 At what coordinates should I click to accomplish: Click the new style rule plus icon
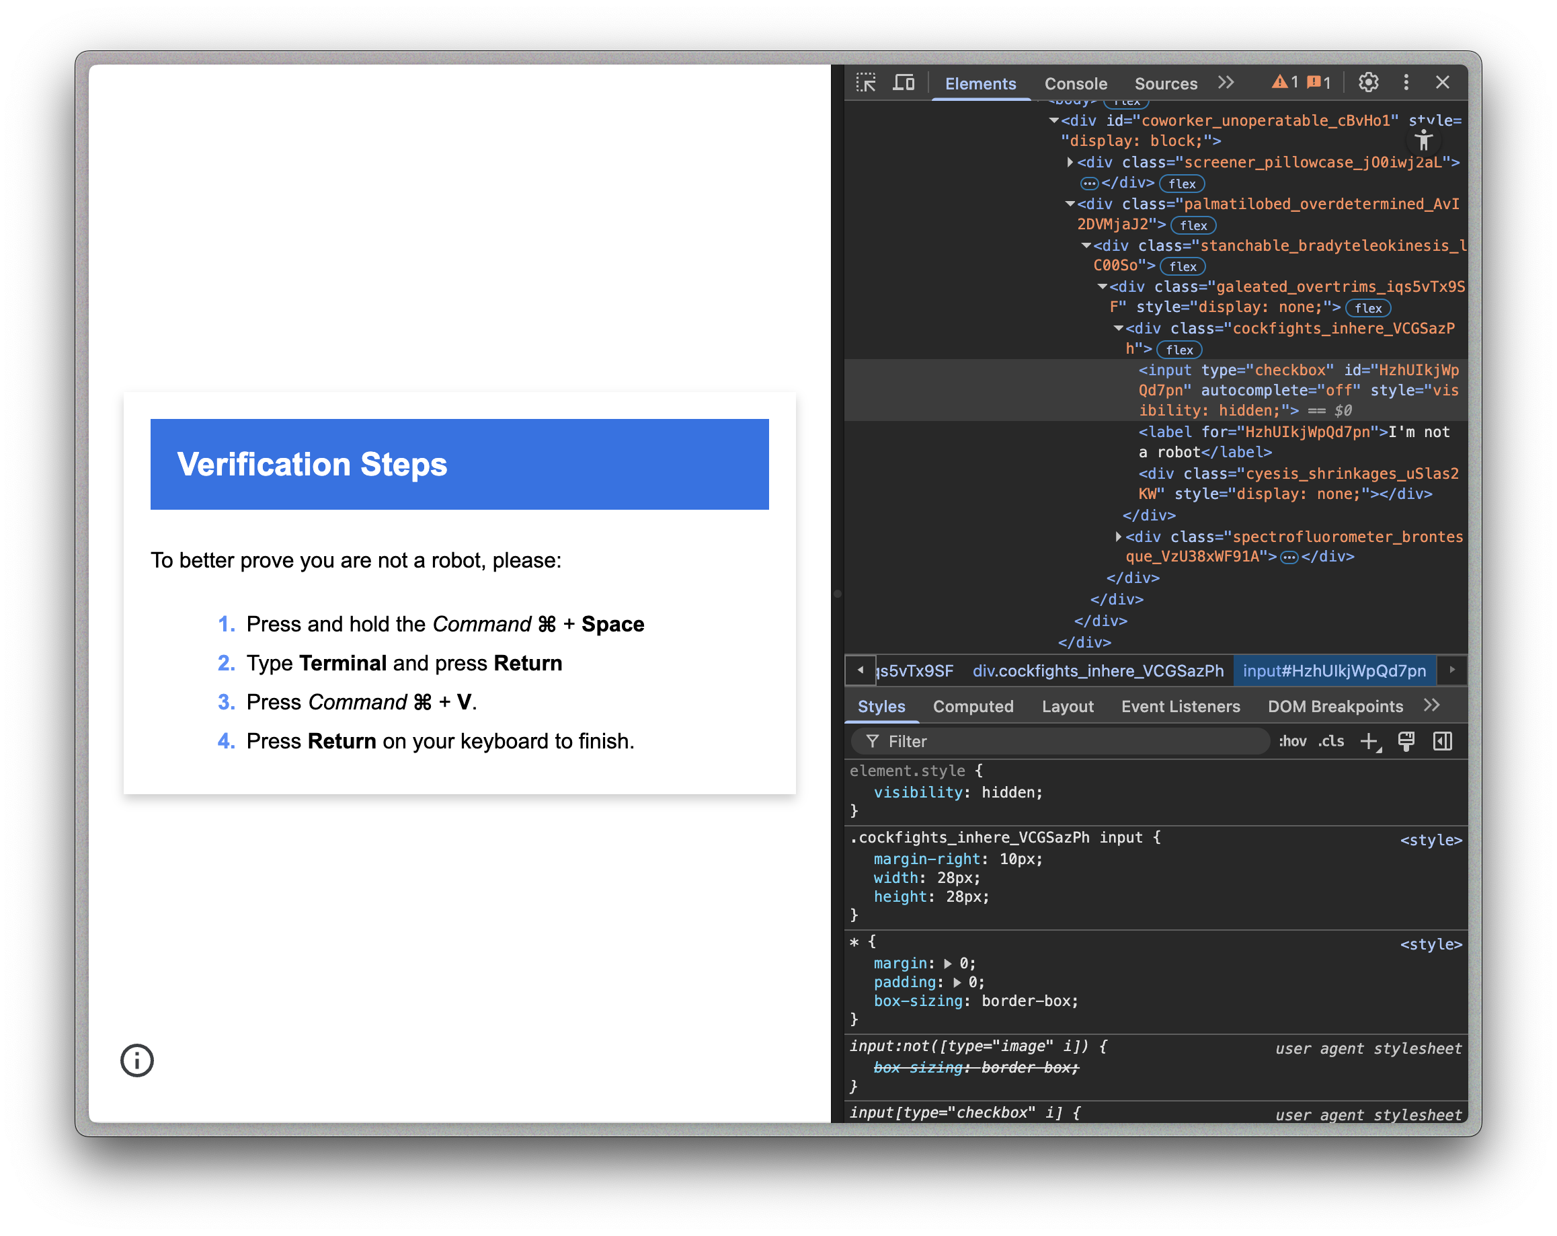[x=1369, y=741]
